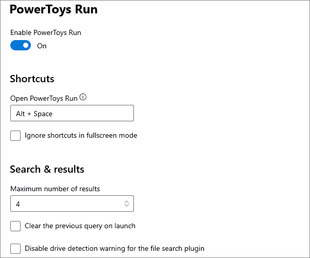Click the Enable PowerToys Run label
Viewport: 310px width, 258px height.
pyautogui.click(x=46, y=32)
